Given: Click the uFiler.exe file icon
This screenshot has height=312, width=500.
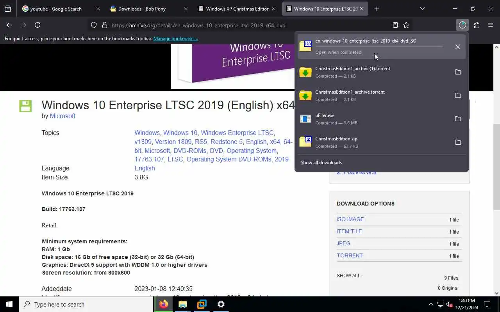Looking at the screenshot, I should pos(305,119).
